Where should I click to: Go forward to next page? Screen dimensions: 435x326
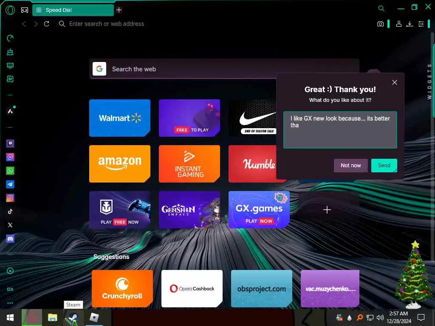(x=36, y=24)
